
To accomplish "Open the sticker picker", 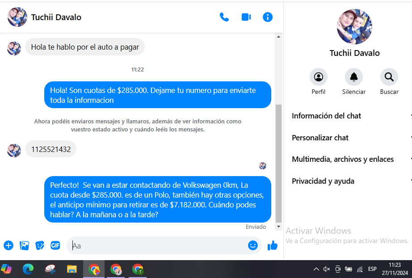I will [40, 245].
